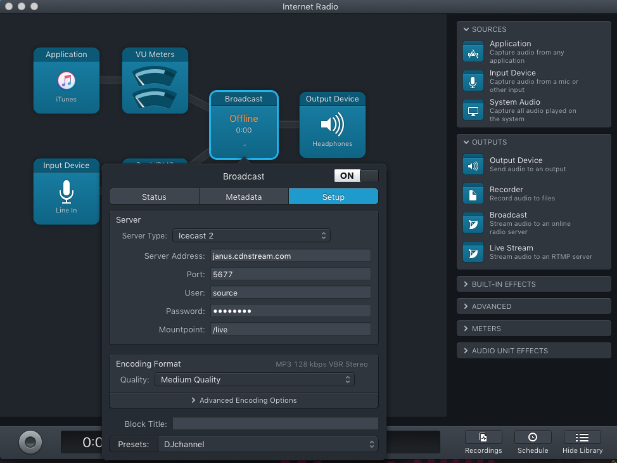
Task: Select Input Device microphone icon in library
Action: 473,81
